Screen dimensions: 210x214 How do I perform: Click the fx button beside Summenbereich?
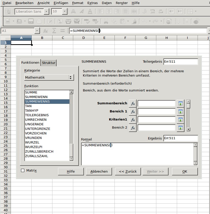point(133,104)
